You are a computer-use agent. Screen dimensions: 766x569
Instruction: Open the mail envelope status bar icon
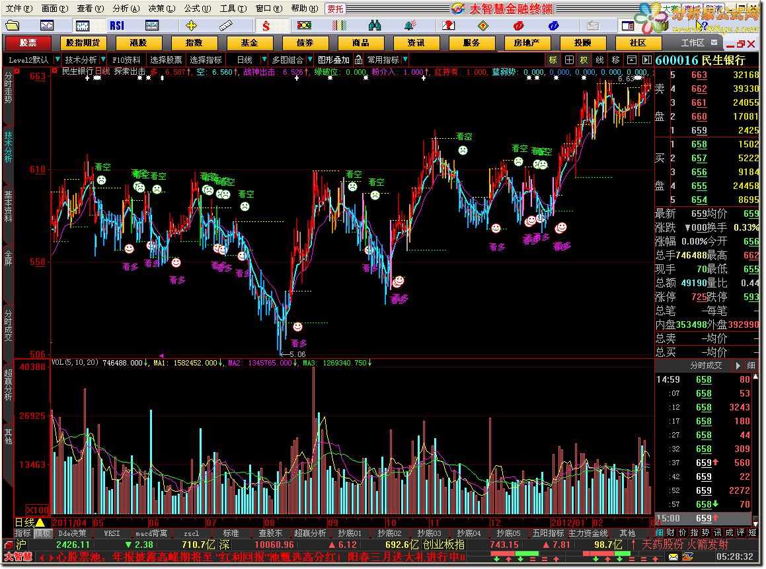pos(673,557)
